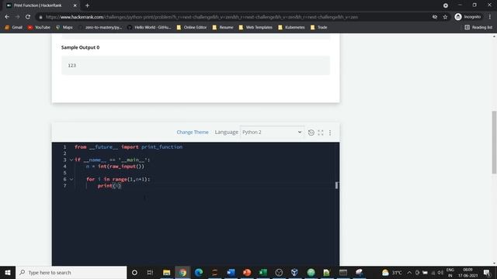Screen dimensions: 497x279
Task: Open the Resume bookmark folder
Action: (223, 27)
